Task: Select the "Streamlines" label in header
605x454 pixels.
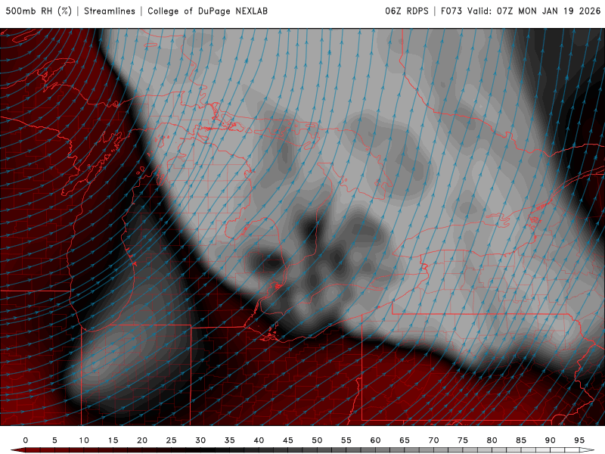Action: [110, 11]
